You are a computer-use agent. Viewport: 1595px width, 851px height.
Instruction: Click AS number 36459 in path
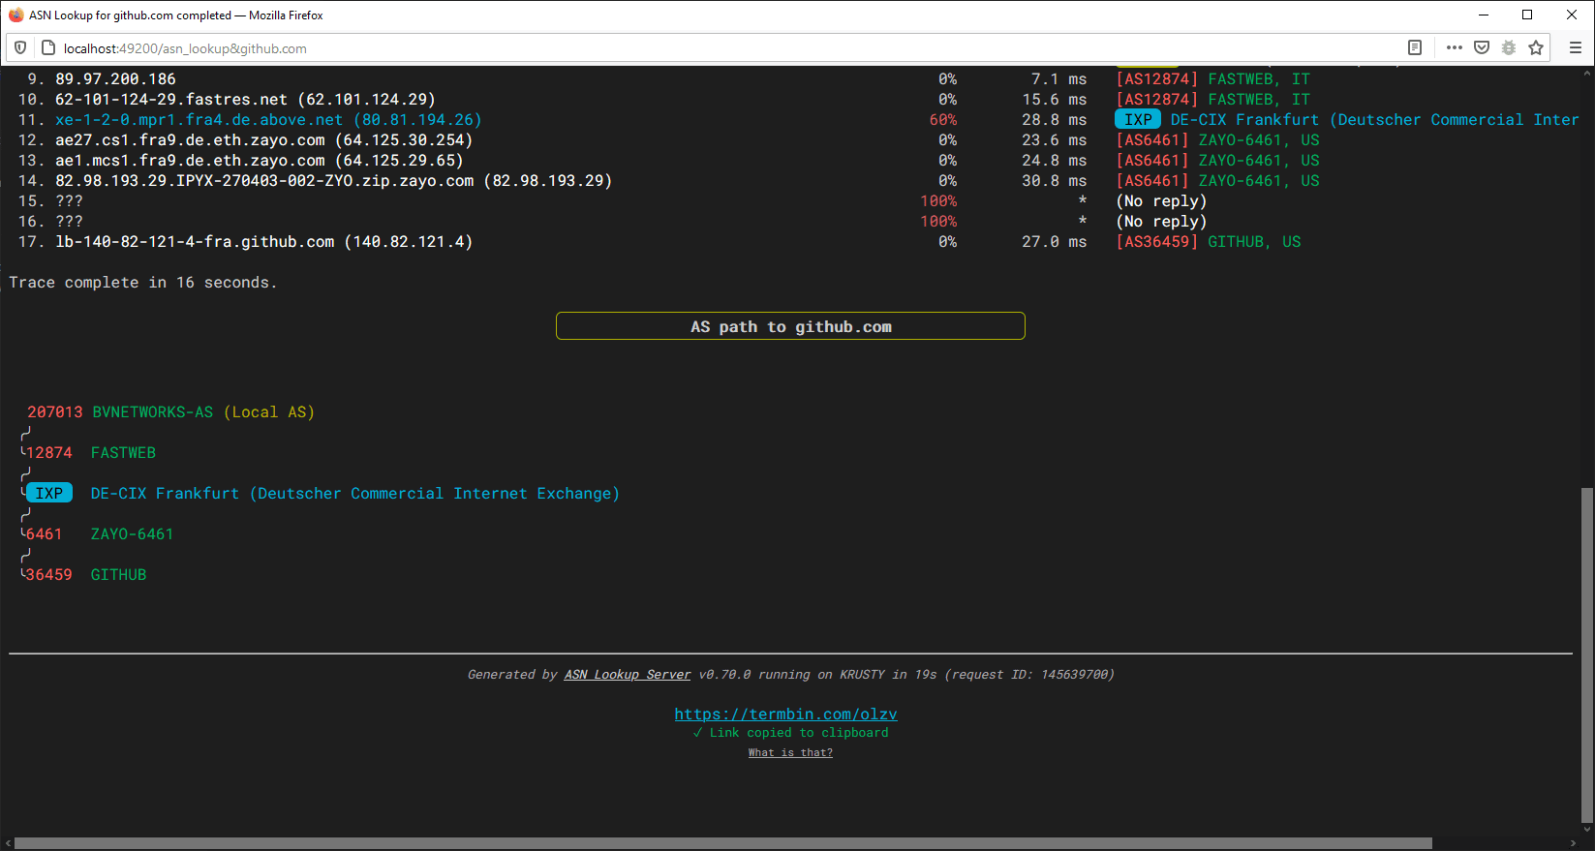pos(49,575)
